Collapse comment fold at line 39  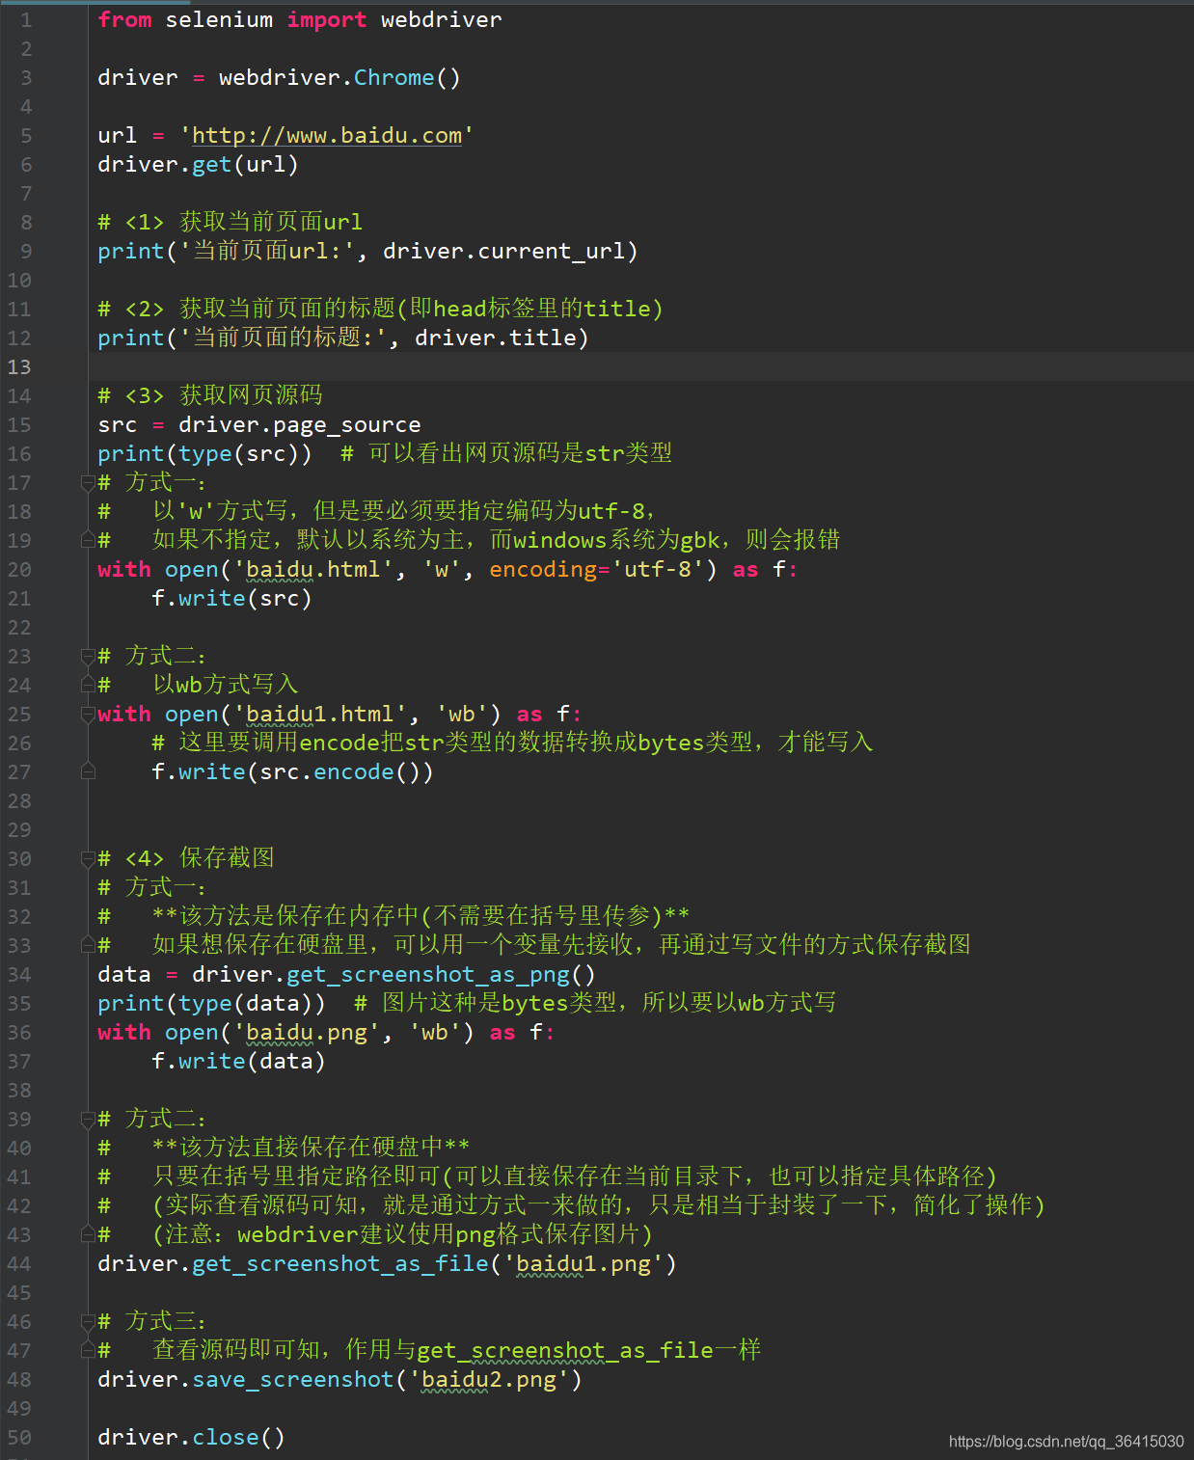tap(88, 1119)
